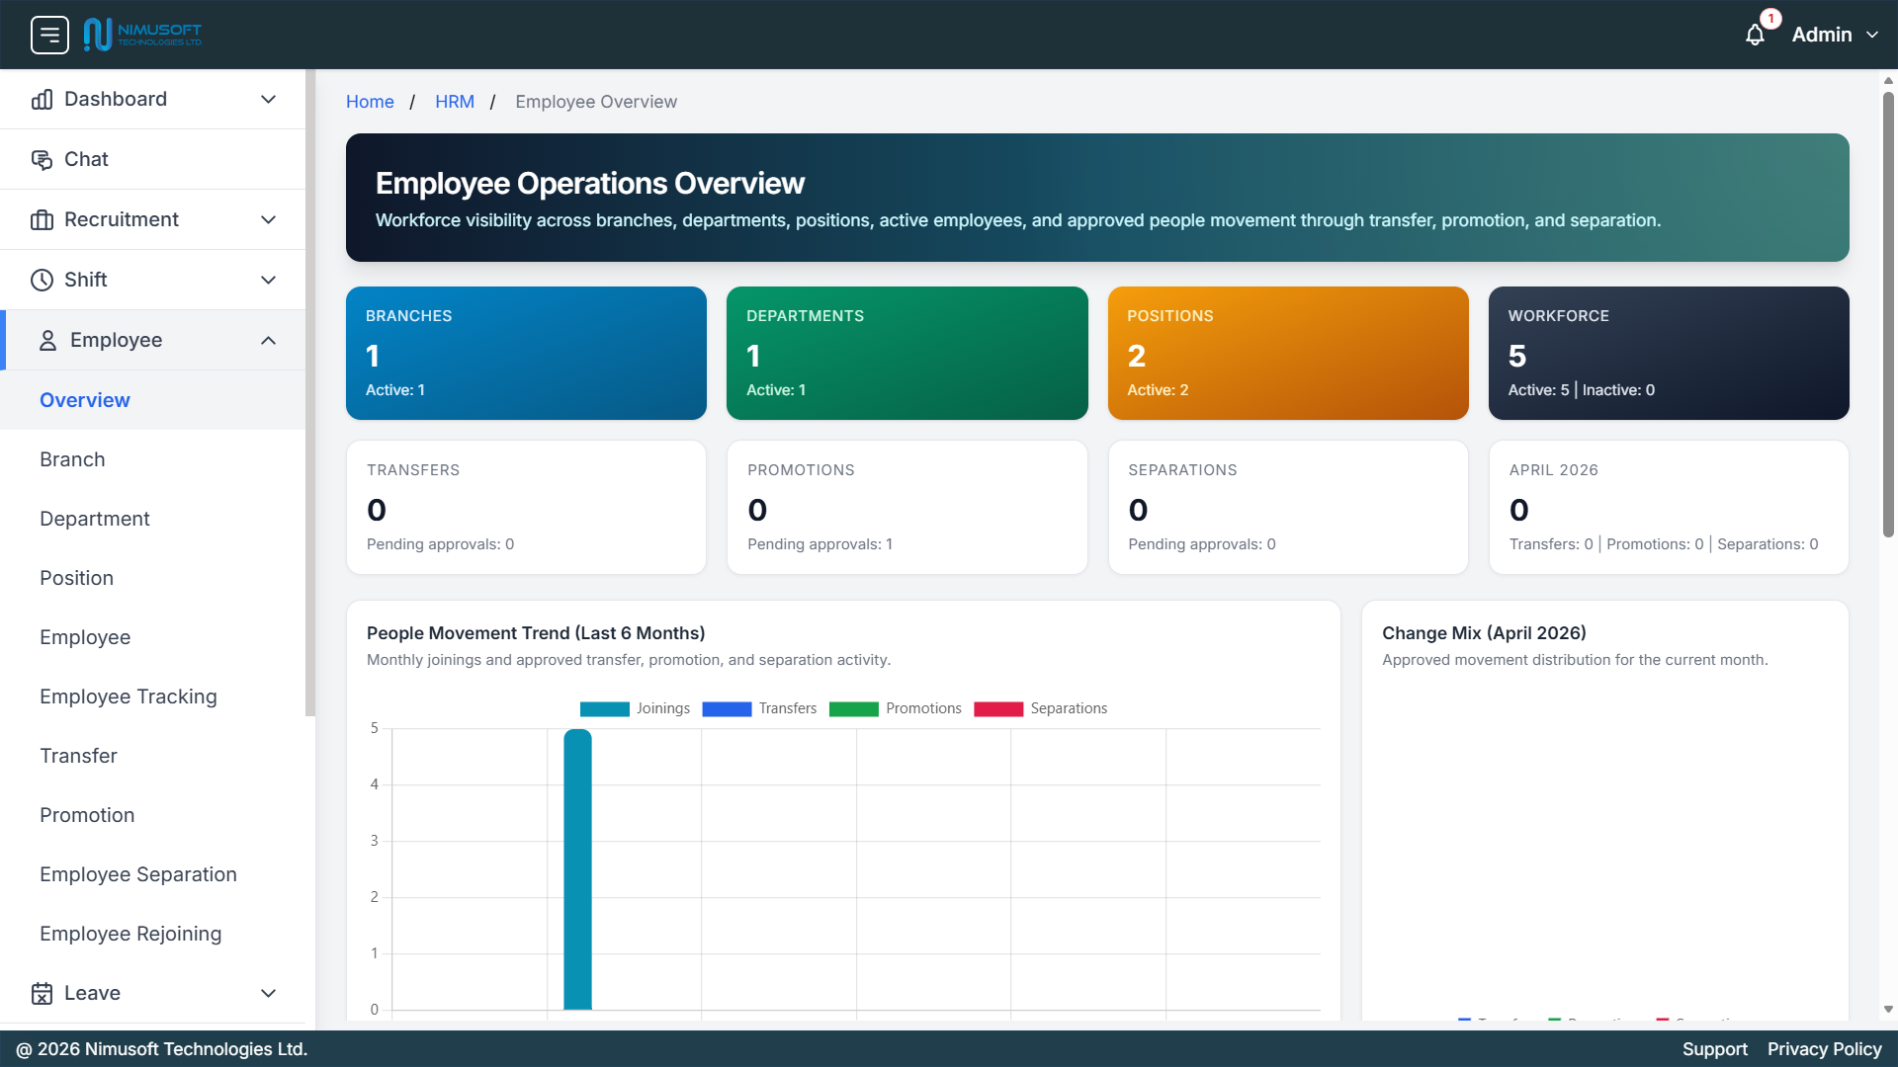Click the scrollbar up arrow on the right

pyautogui.click(x=1888, y=80)
